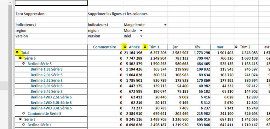
Task: Collapse the Série S group
Action: pos(20,58)
